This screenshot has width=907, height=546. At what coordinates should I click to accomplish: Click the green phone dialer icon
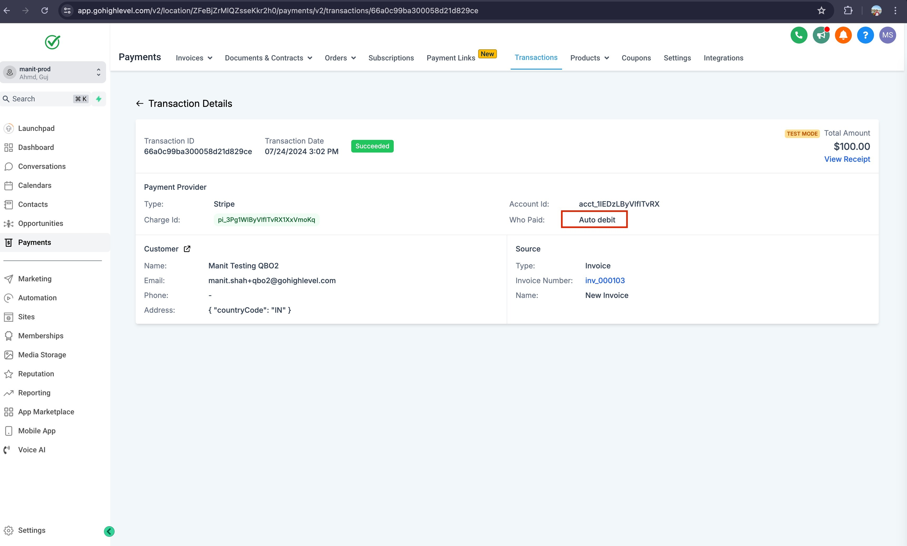799,35
